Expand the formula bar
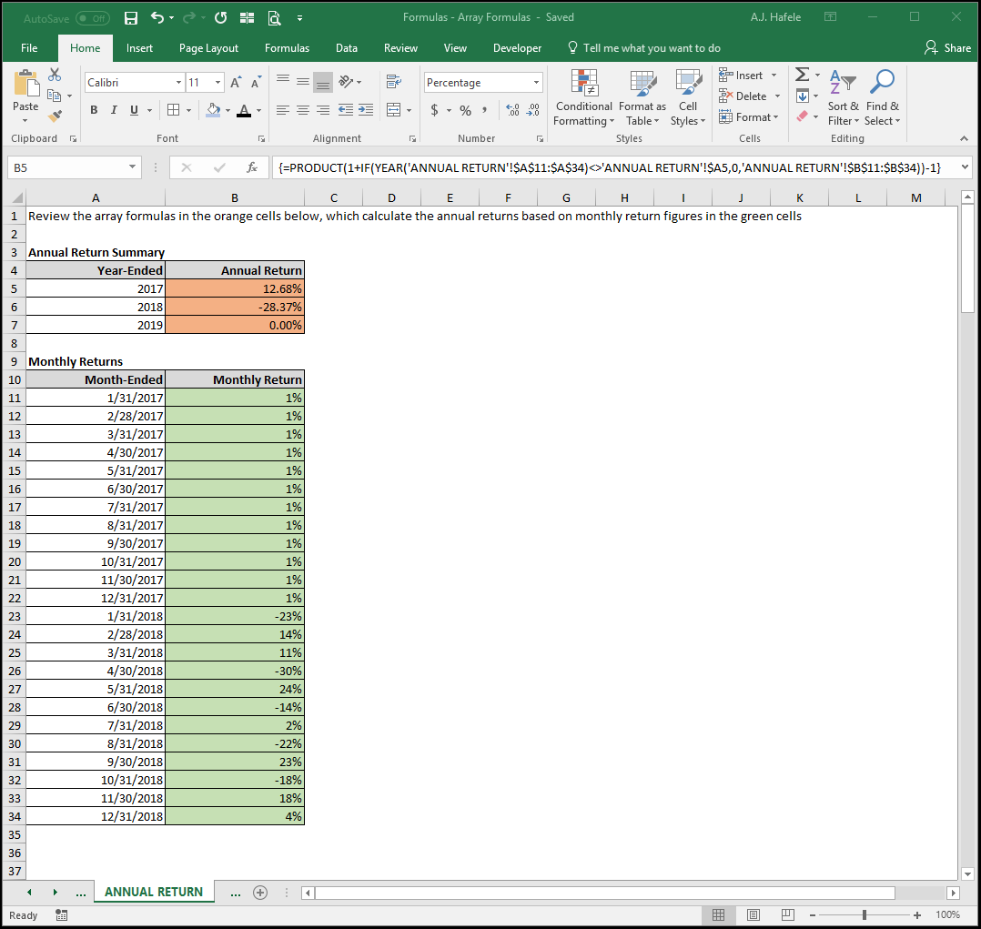The image size is (981, 929). tap(965, 167)
